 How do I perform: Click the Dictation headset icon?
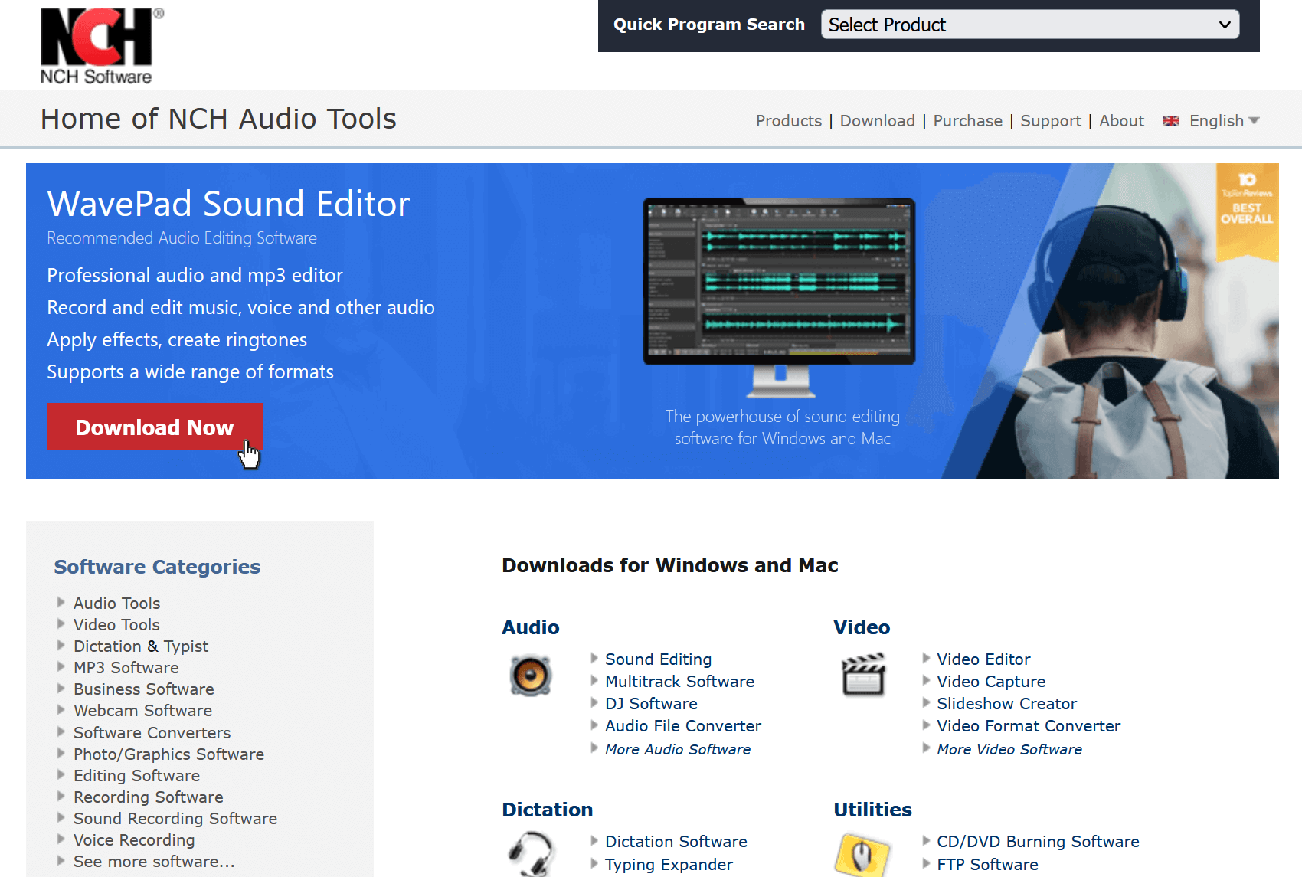[531, 853]
